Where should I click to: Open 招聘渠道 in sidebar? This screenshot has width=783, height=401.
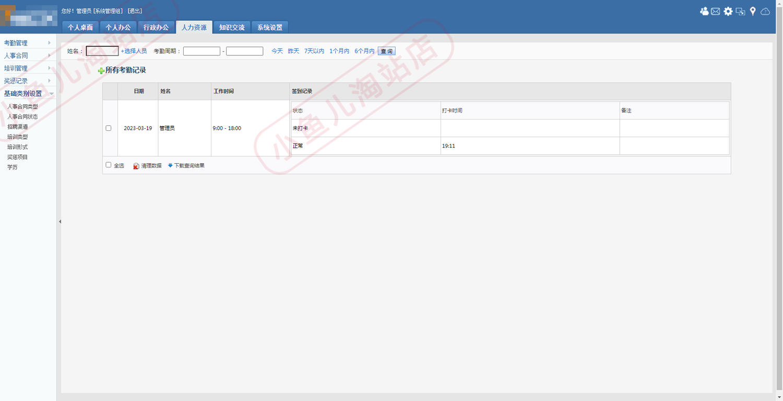[x=17, y=127]
